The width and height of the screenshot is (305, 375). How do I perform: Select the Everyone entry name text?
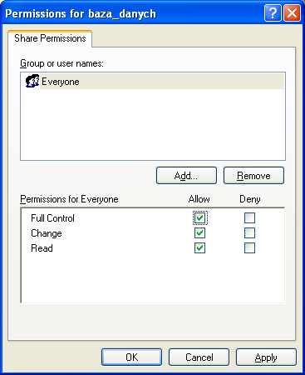pyautogui.click(x=61, y=82)
